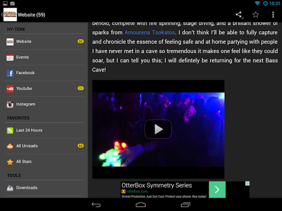Image resolution: width=282 pixels, height=211 pixels.
Task: Click the green arrow on OtterBox ad
Action: [x=217, y=190]
